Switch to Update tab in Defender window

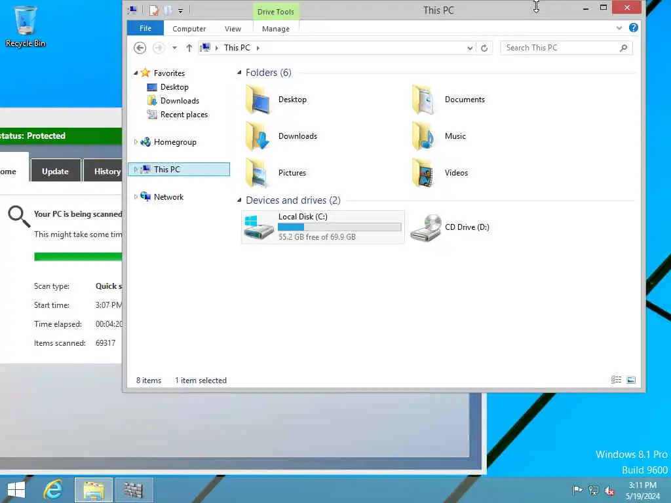click(x=56, y=171)
